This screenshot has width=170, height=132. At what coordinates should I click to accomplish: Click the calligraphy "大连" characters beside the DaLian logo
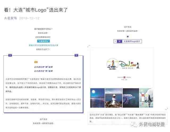click(138, 65)
